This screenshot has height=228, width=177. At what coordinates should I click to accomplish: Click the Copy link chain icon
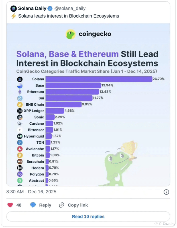(62, 205)
